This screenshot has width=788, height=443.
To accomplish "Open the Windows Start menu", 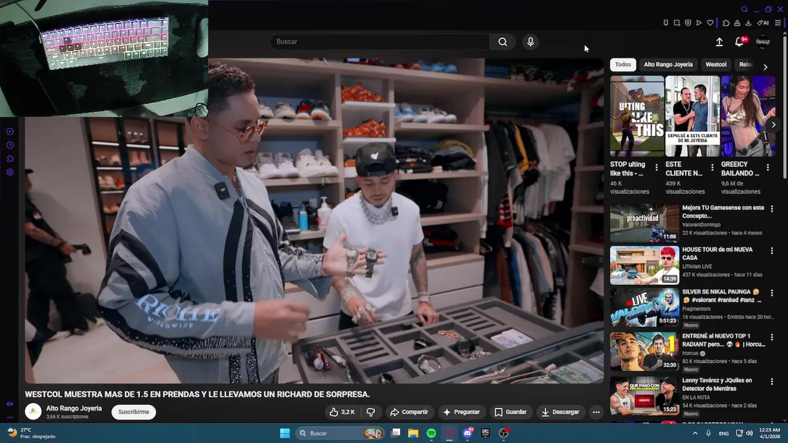I will (284, 433).
